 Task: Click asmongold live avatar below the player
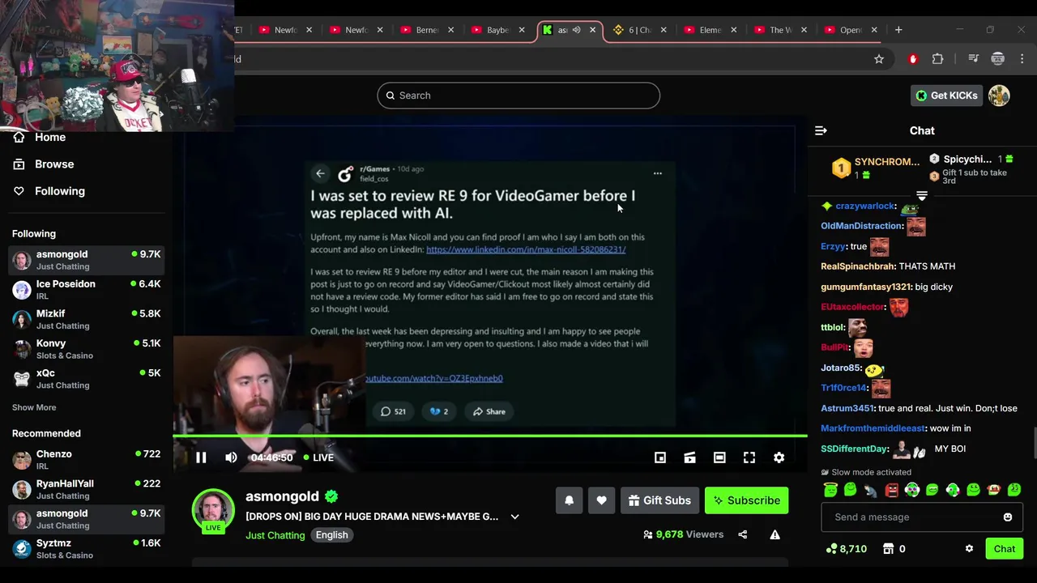pyautogui.click(x=213, y=510)
